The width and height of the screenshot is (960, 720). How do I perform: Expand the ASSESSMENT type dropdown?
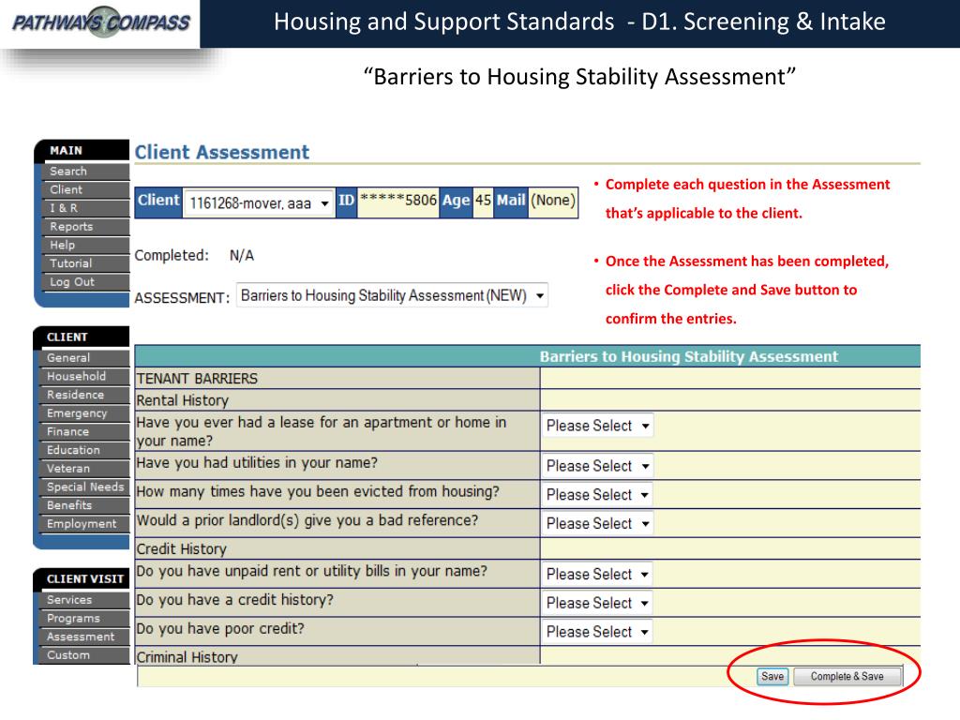[x=392, y=295]
